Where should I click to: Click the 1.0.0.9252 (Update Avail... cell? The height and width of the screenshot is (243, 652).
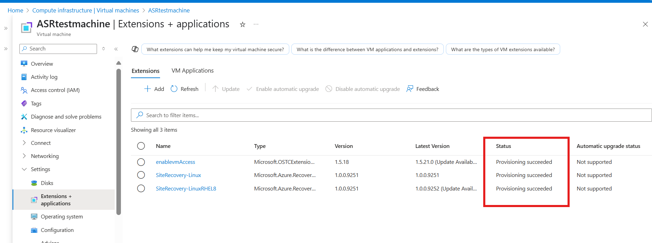(x=446, y=189)
